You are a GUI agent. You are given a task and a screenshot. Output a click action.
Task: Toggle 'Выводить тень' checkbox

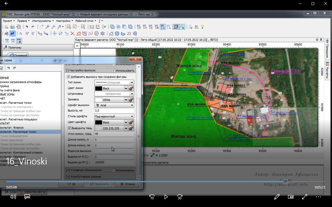(70, 128)
